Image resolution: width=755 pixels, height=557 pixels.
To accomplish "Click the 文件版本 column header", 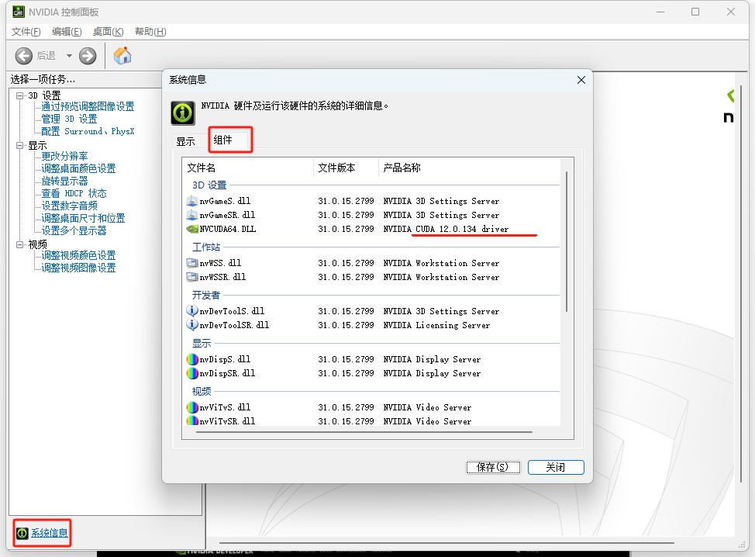I will pyautogui.click(x=346, y=168).
